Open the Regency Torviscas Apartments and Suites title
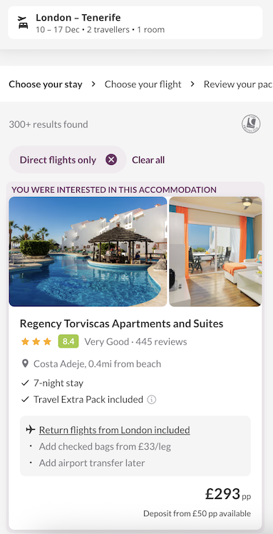This screenshot has width=273, height=534. pyautogui.click(x=121, y=323)
